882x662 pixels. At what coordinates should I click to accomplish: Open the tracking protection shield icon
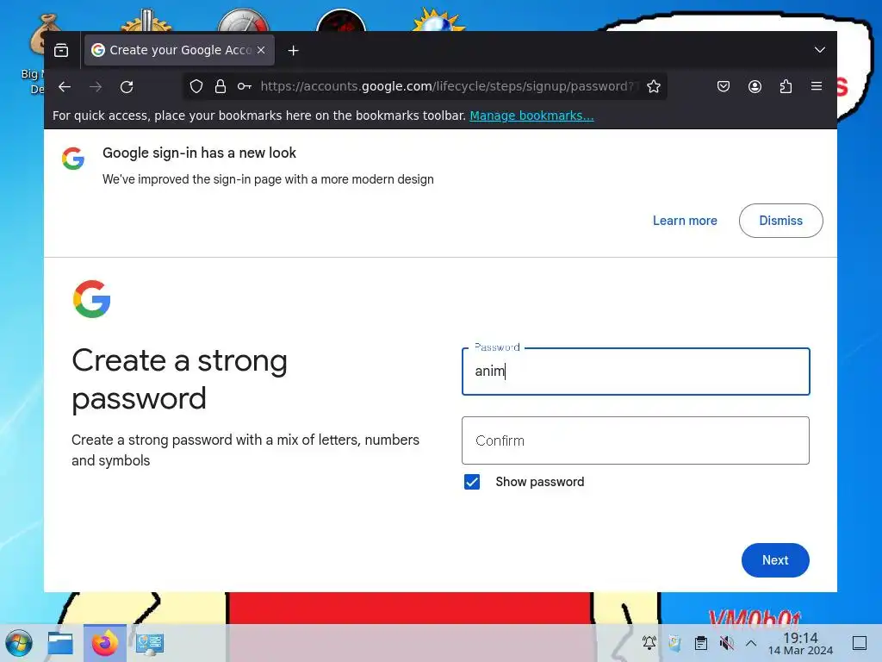196,86
